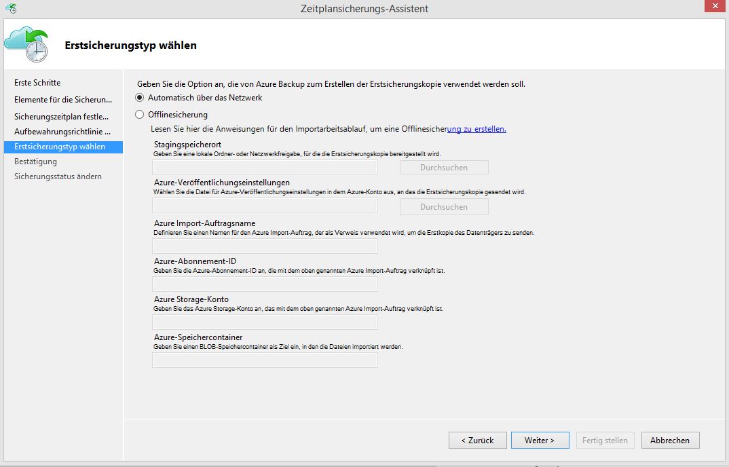Click the Azure Storage-Konto text field
The image size is (729, 467).
(x=265, y=322)
